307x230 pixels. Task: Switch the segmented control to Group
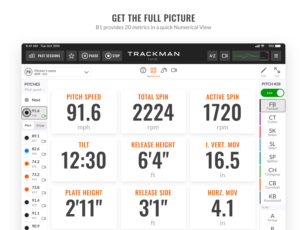[40, 125]
